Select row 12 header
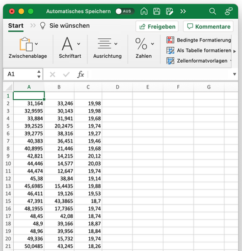This screenshot has width=242, height=251. pyautogui.click(x=8, y=179)
